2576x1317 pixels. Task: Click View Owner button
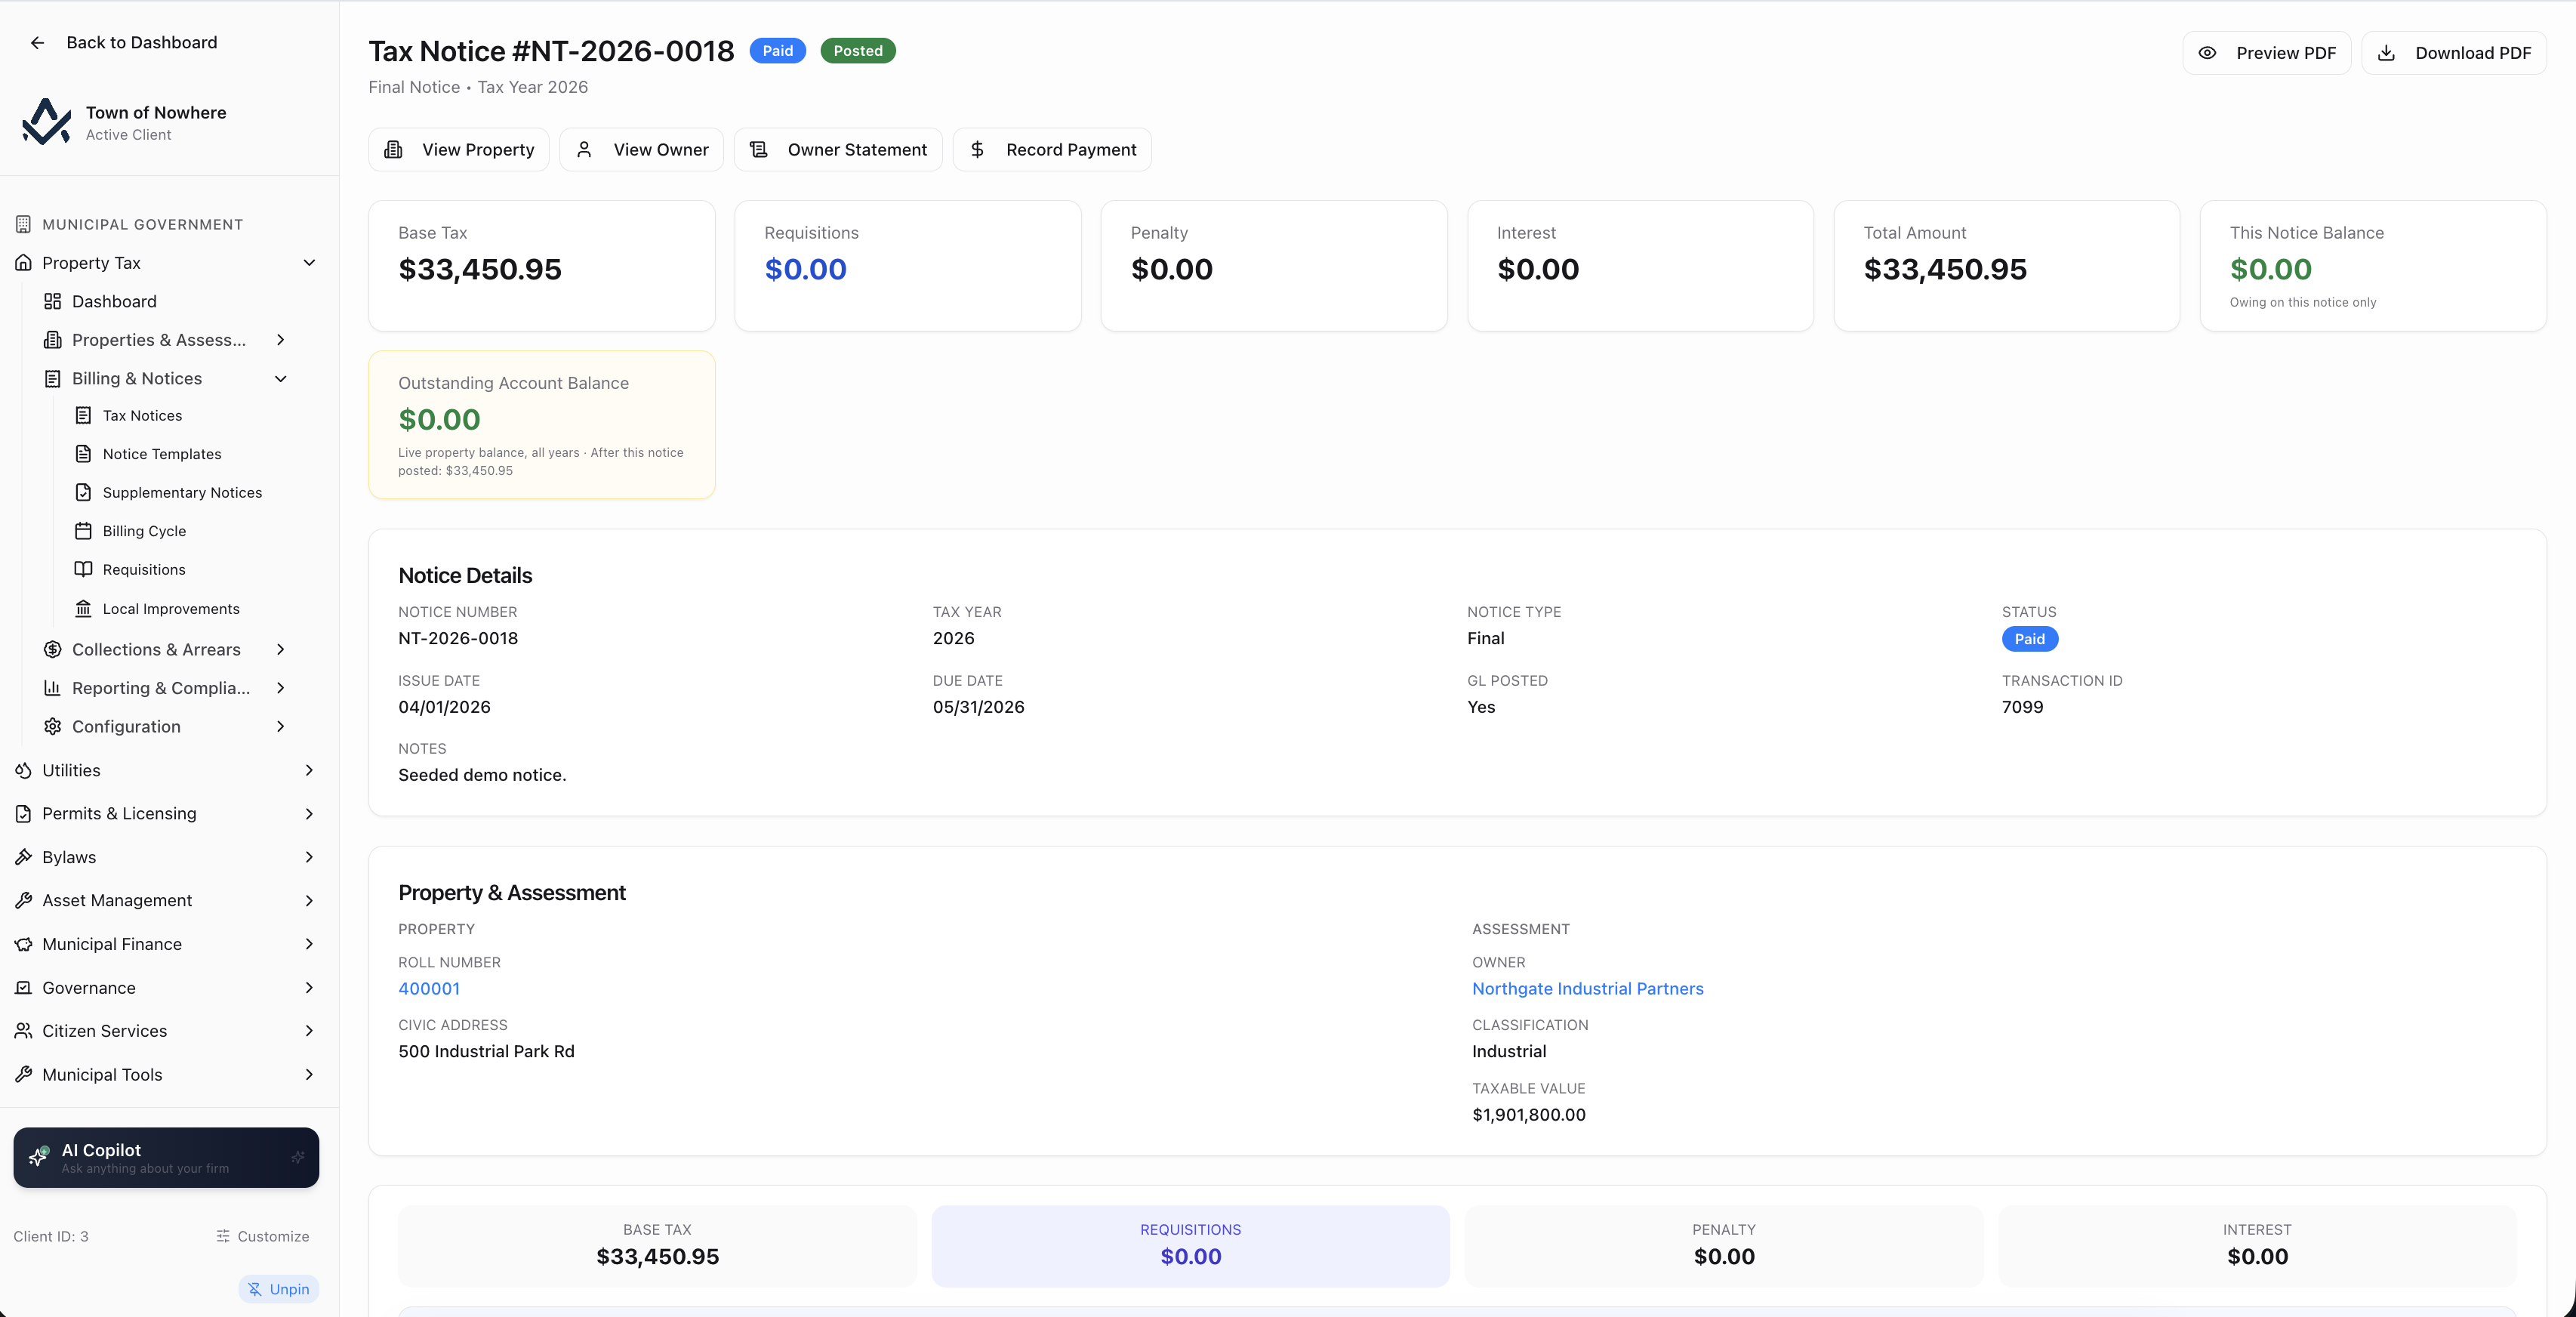[x=641, y=149]
